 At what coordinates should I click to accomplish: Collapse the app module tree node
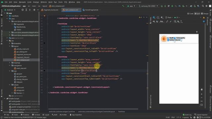point(5,13)
